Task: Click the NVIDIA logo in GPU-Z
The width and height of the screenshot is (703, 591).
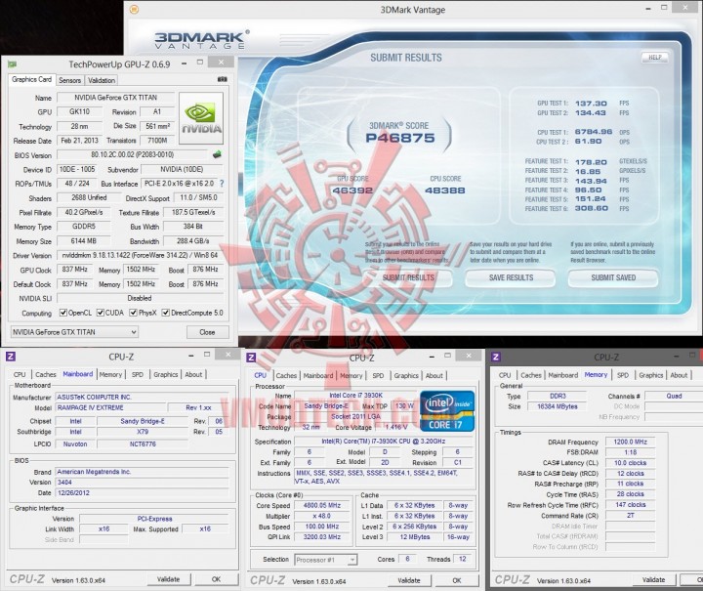Action: [201, 118]
